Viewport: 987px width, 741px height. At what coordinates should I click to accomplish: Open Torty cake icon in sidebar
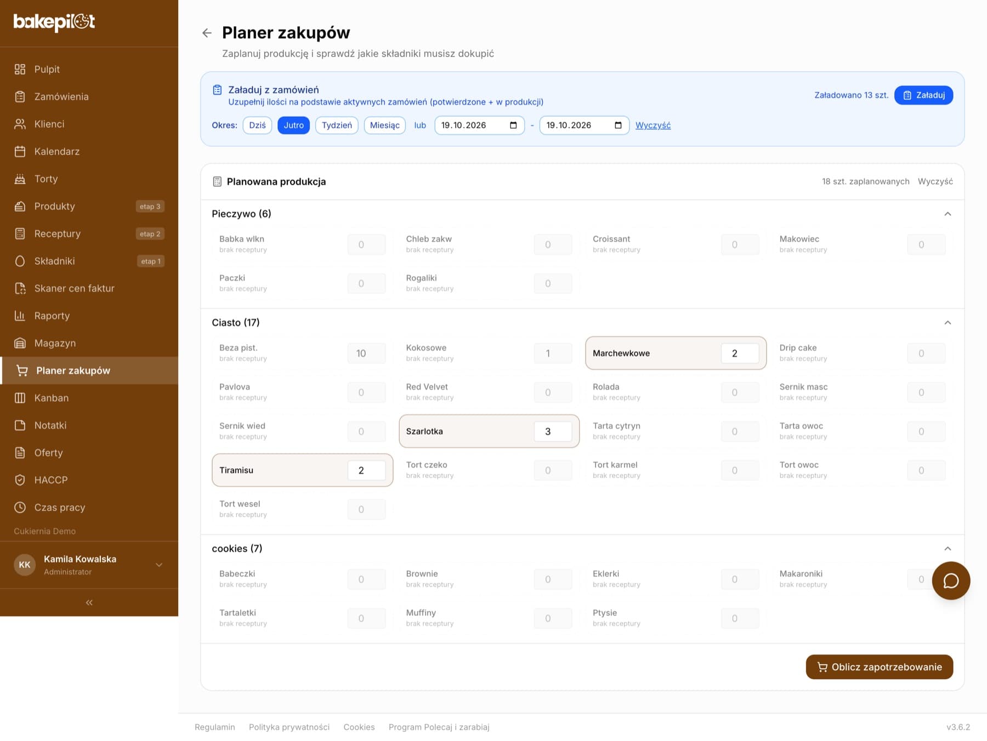pyautogui.click(x=20, y=179)
